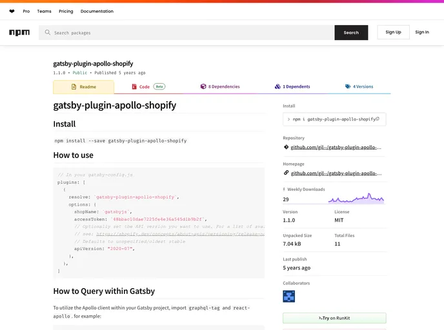
Task: Click the Versions tag icon
Action: coord(348,86)
